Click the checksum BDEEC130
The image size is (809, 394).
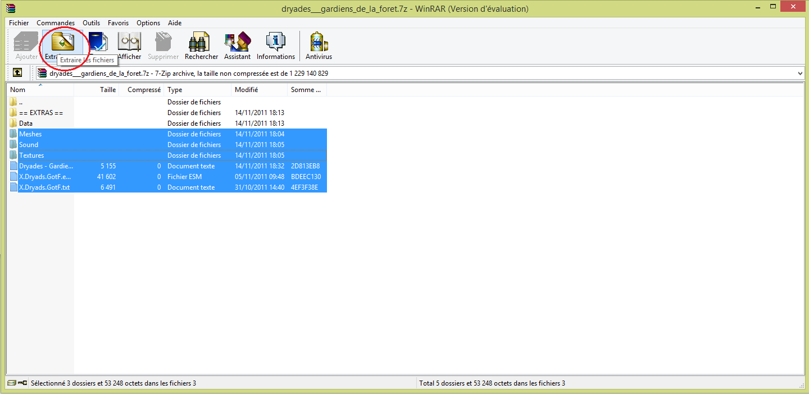click(x=306, y=177)
